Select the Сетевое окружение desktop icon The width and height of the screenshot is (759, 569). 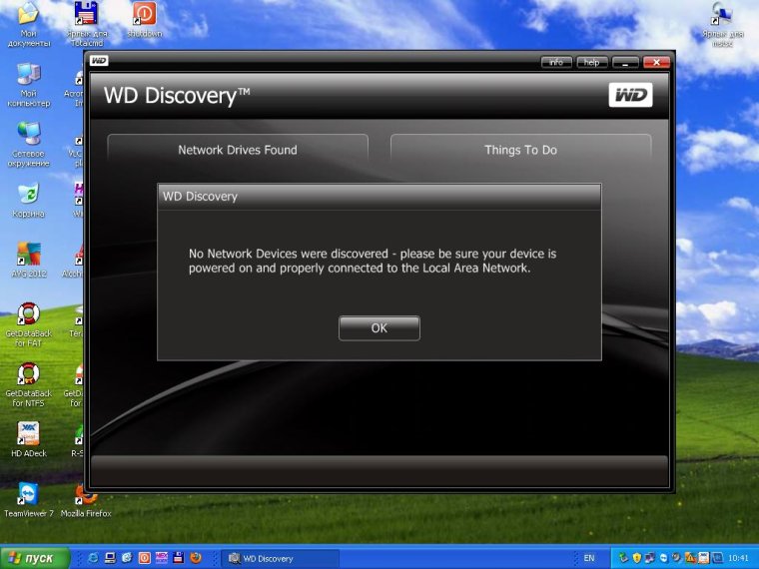click(x=29, y=144)
